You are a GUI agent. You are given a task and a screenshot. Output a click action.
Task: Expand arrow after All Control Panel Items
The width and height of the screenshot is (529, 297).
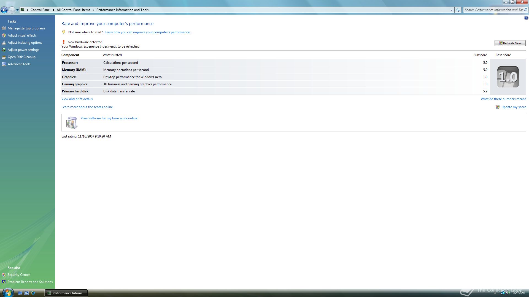pos(93,10)
